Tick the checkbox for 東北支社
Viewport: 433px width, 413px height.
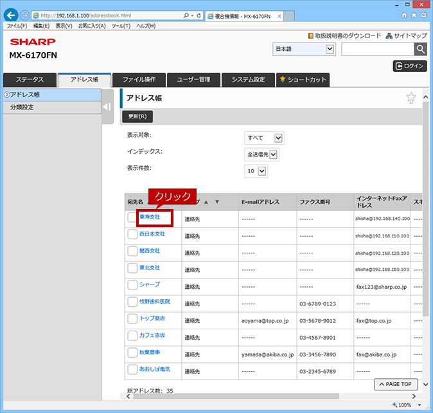pos(132,268)
